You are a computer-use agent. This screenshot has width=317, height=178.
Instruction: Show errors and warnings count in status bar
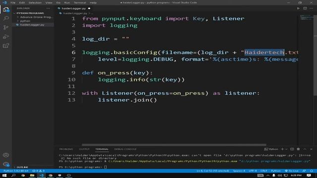pyautogui.click(x=39, y=171)
